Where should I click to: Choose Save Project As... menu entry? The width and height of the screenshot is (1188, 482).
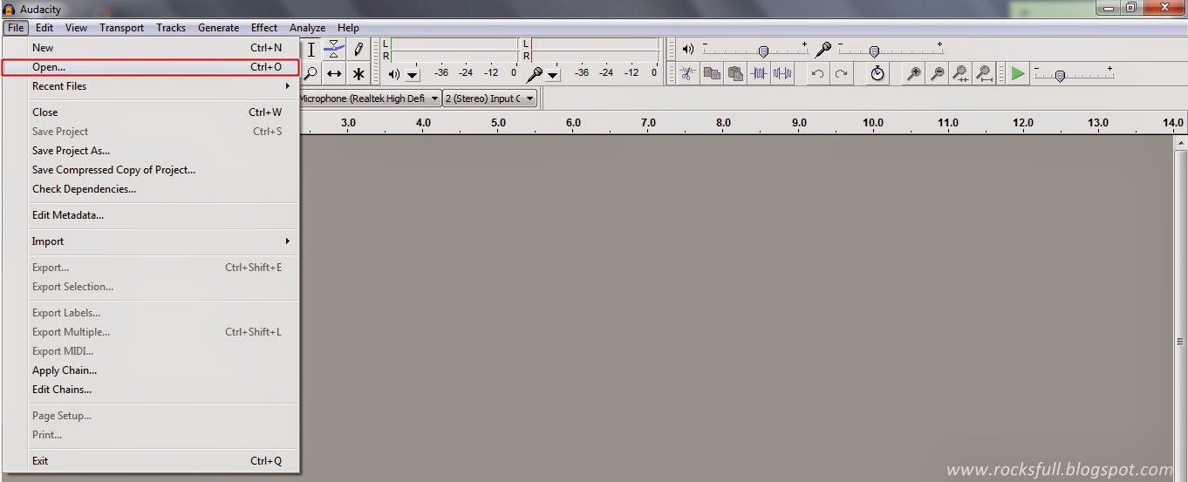point(151,151)
